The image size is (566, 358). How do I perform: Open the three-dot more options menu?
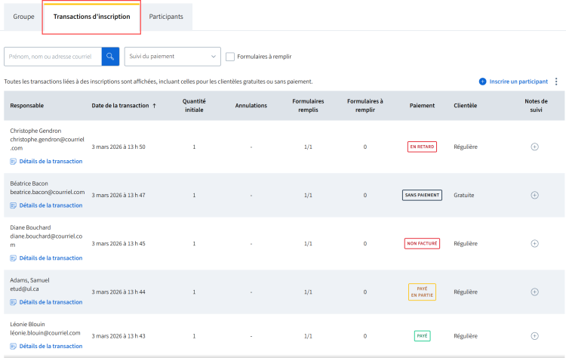tap(556, 82)
